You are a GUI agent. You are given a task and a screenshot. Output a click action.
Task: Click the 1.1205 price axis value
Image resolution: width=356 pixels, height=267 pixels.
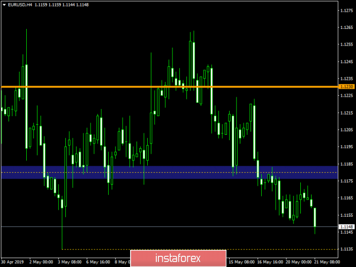(x=347, y=130)
